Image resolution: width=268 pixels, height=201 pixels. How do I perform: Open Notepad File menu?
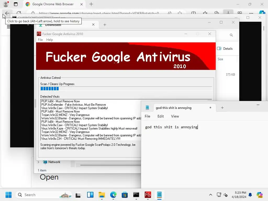click(x=147, y=116)
